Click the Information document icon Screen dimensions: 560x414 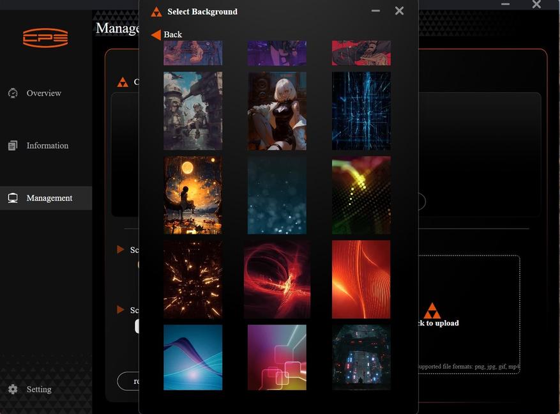(13, 146)
